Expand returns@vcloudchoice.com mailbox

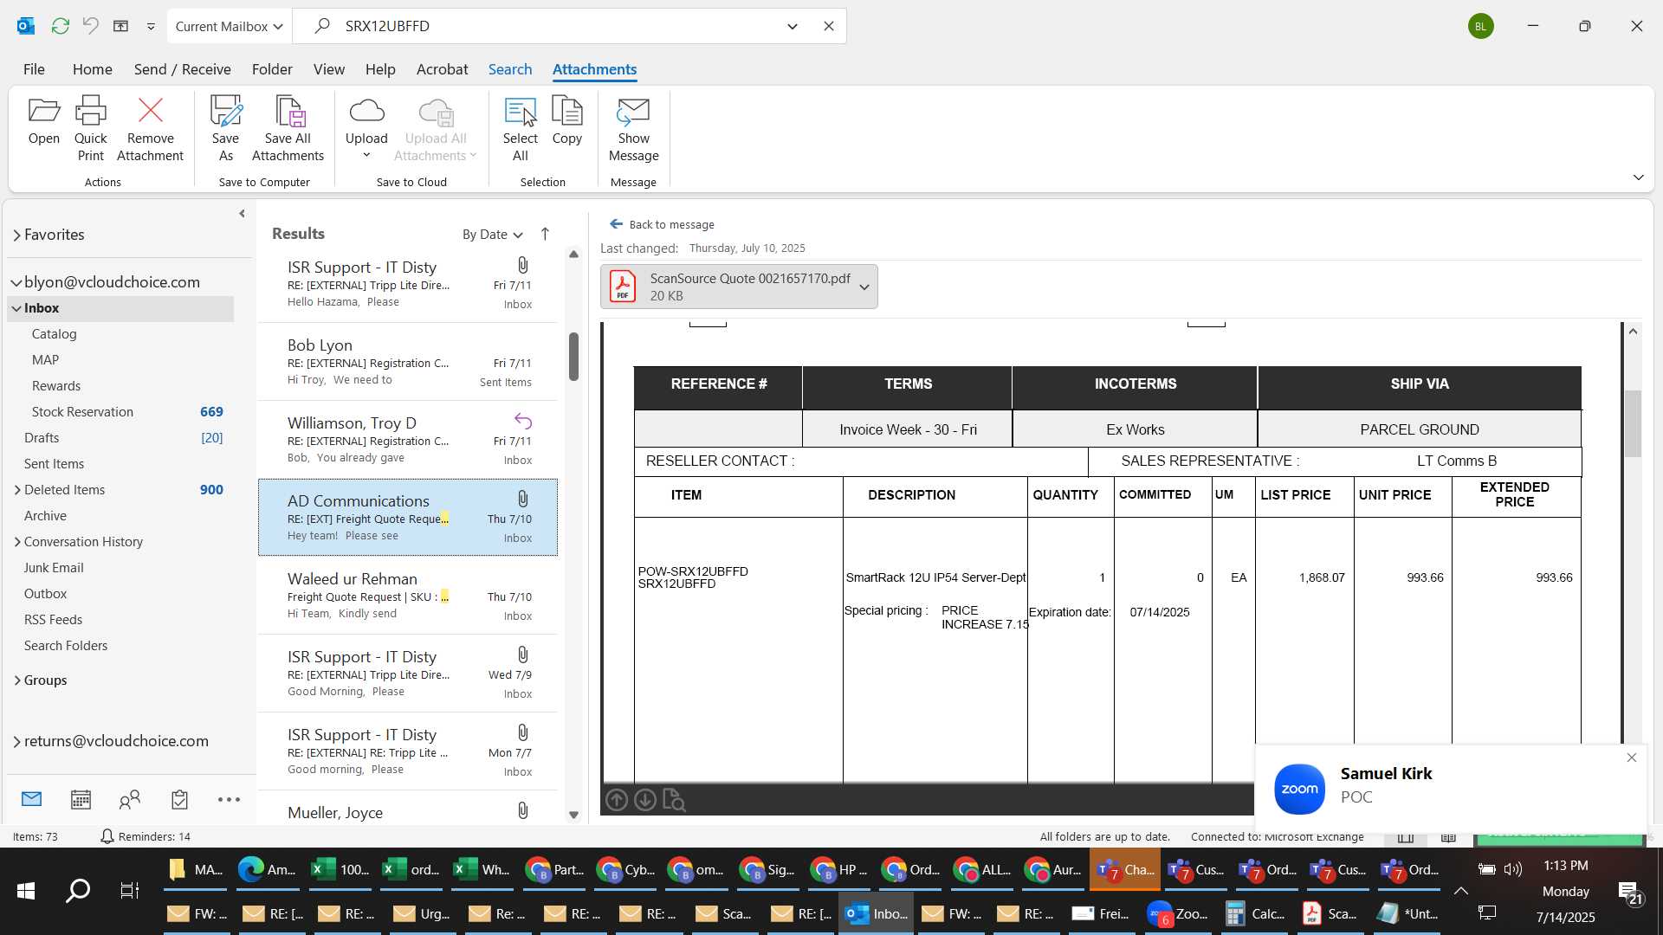[x=16, y=741]
